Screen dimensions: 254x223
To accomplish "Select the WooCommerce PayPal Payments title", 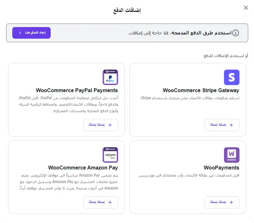I will coord(77,90).
